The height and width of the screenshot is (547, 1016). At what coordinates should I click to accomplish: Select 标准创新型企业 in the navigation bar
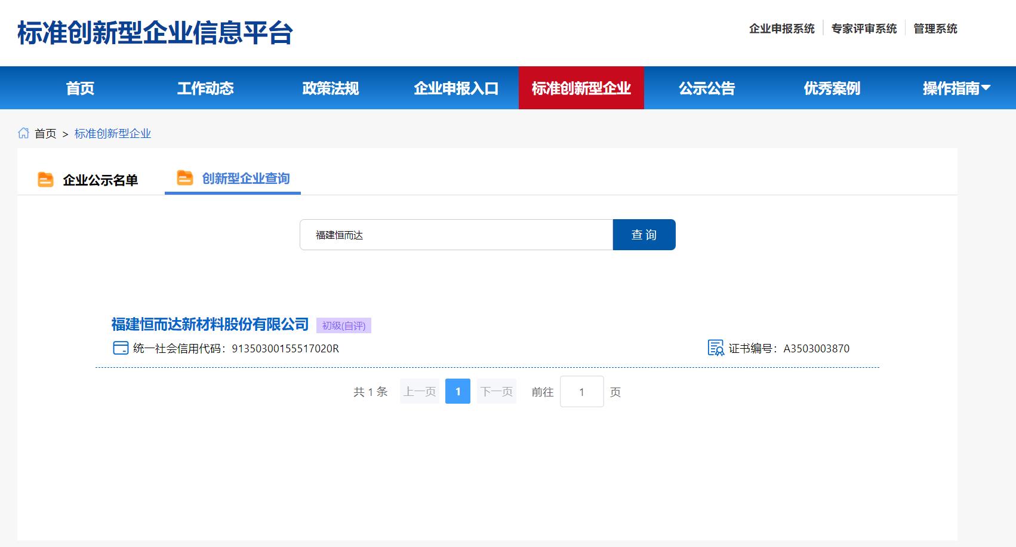581,88
